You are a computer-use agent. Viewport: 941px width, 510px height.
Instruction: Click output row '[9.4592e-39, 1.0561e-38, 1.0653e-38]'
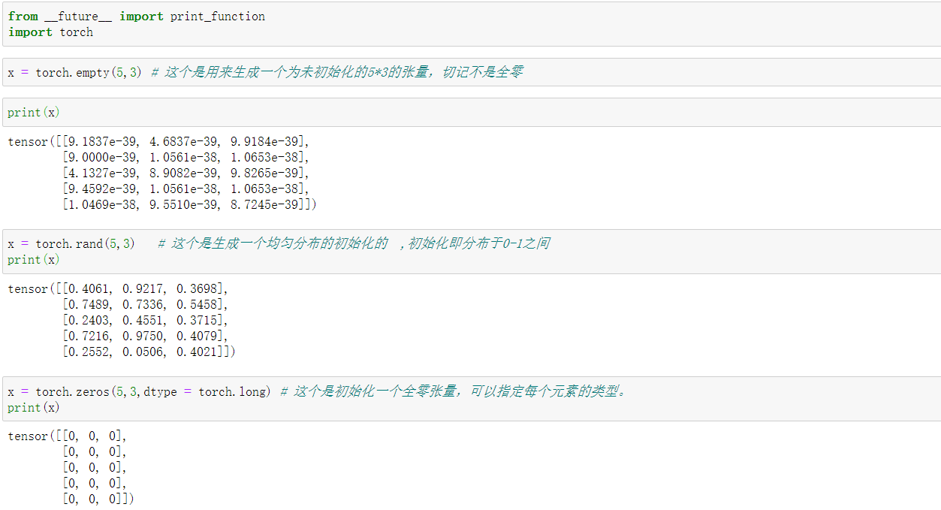coord(186,189)
